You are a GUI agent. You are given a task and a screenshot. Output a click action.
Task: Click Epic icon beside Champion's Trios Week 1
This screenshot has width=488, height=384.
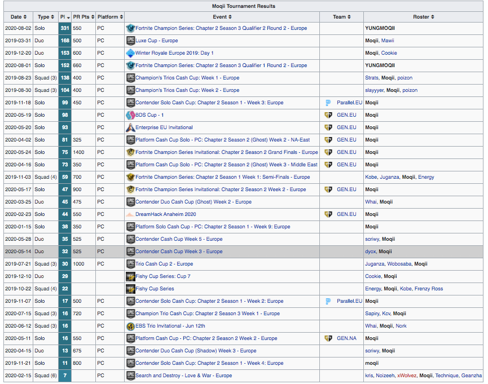[130, 78]
